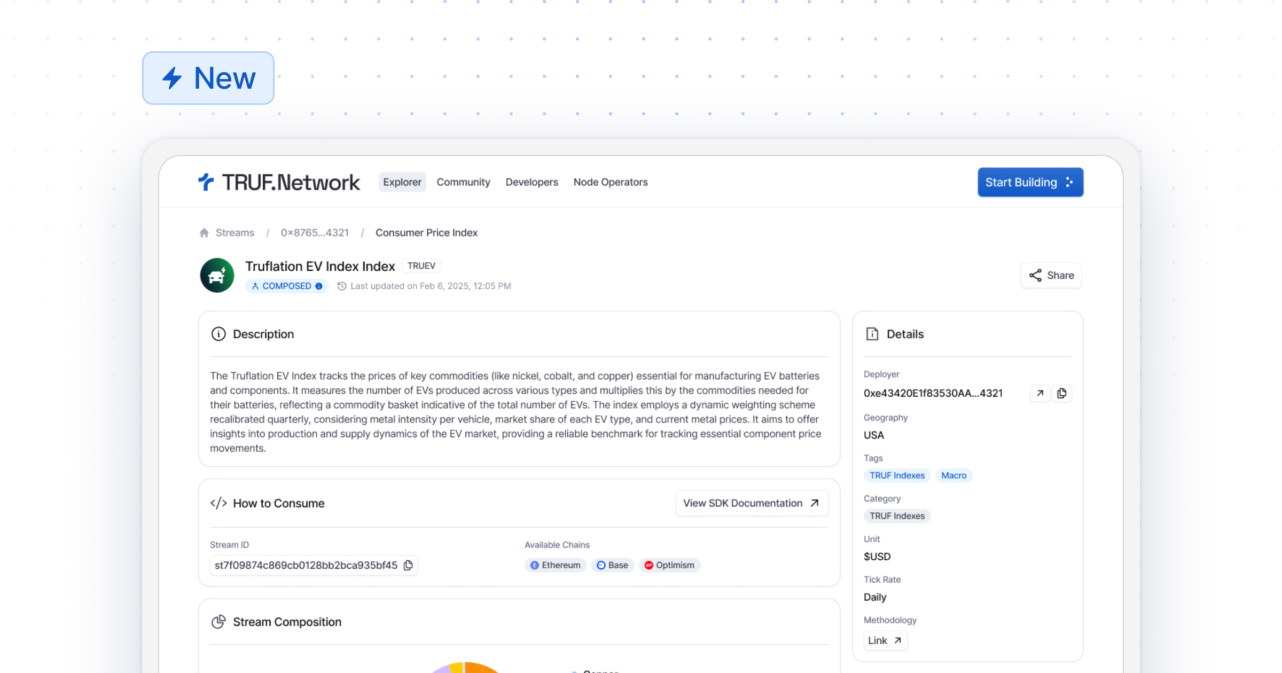Click the TRUF Indexes tag
Screen dimensions: 1282x673
pyautogui.click(x=897, y=476)
